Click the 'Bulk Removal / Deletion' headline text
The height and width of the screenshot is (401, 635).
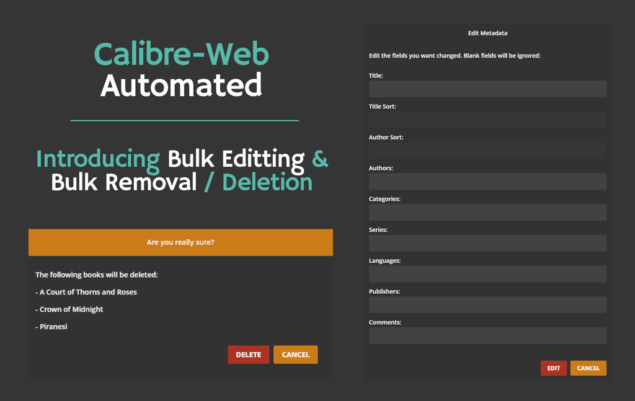coord(181,182)
